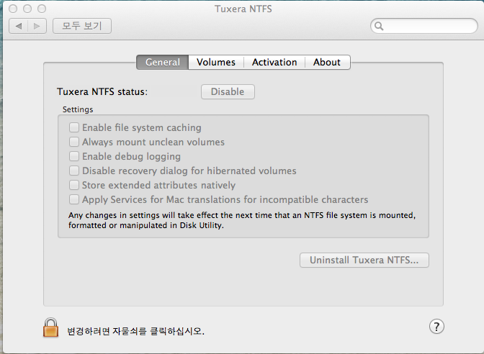This screenshot has height=354, width=484.
Task: Toggle Disable recovery dialog for hibernated volumes
Action: pyautogui.click(x=74, y=171)
